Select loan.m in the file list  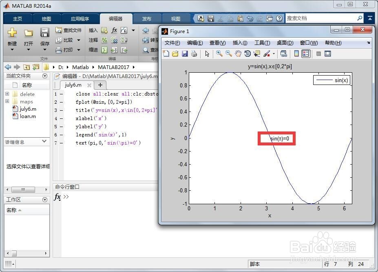pyautogui.click(x=24, y=116)
